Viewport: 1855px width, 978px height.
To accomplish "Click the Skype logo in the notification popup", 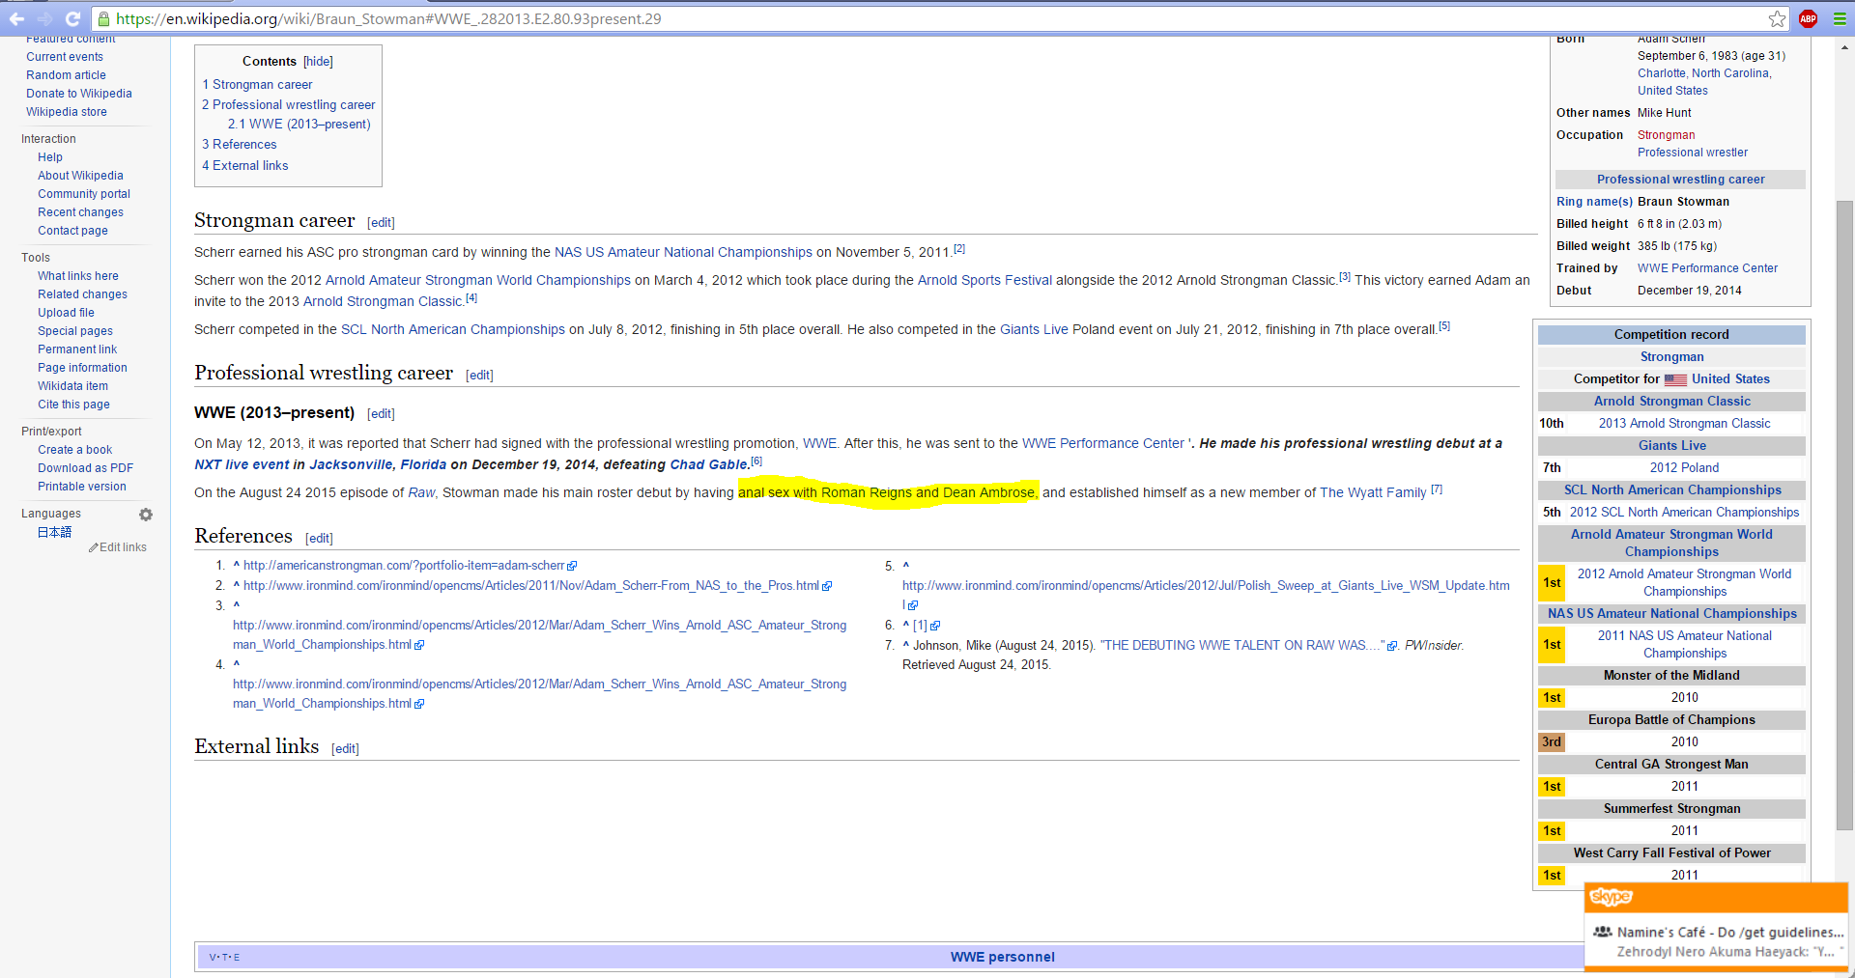I will pos(1611,897).
